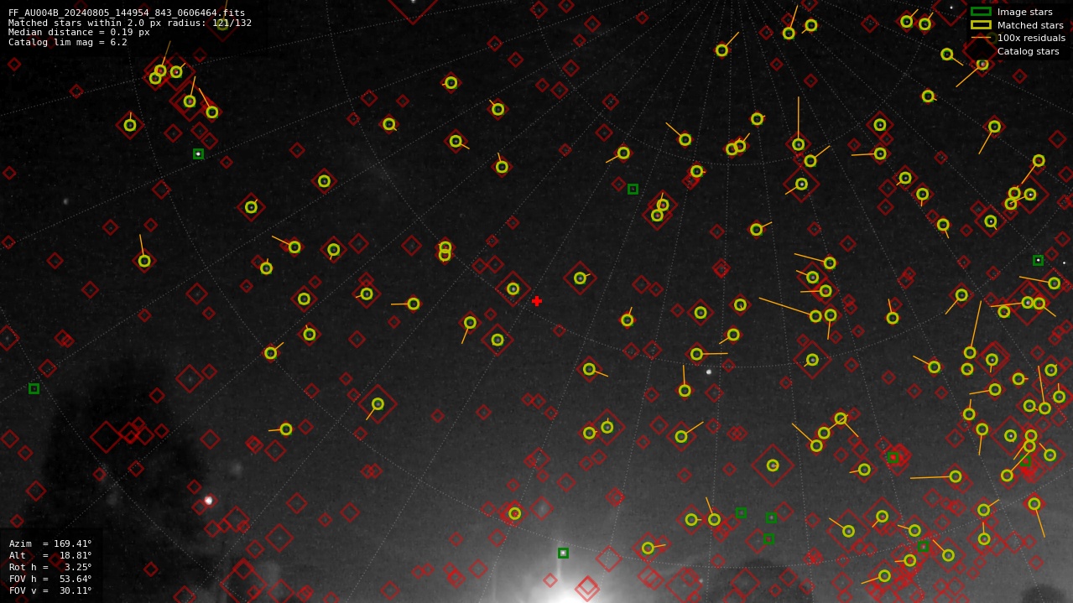Click the green Image stars legend swatch
The height and width of the screenshot is (603, 1073).
(981, 12)
